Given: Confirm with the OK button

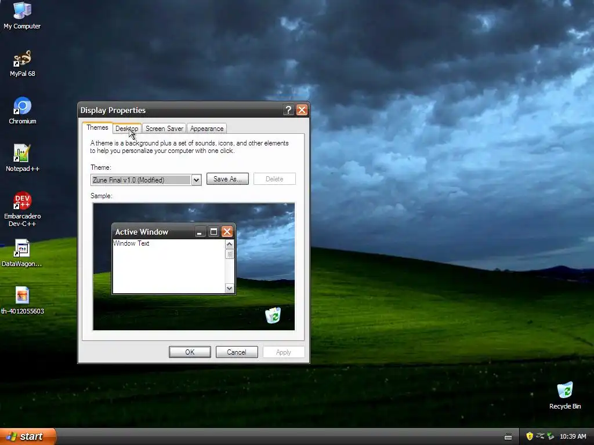Looking at the screenshot, I should (x=190, y=352).
